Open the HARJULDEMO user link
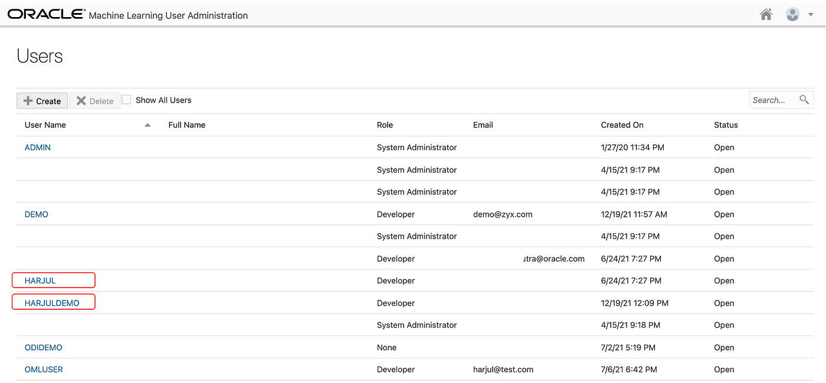The image size is (826, 383). pyautogui.click(x=53, y=302)
